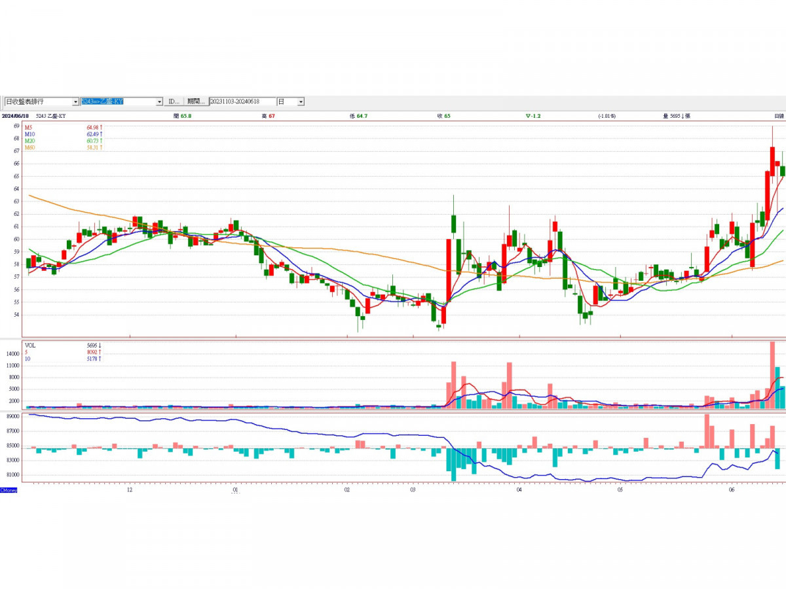
Task: Click the ID... button
Action: pos(174,102)
